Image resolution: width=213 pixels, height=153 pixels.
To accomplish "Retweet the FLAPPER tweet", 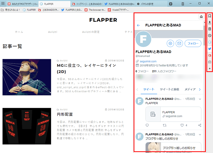I will [x=165, y=125].
